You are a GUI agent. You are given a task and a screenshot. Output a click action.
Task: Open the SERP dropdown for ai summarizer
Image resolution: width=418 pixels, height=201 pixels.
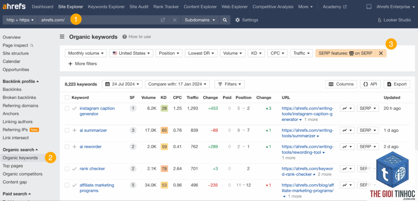pos(368,130)
